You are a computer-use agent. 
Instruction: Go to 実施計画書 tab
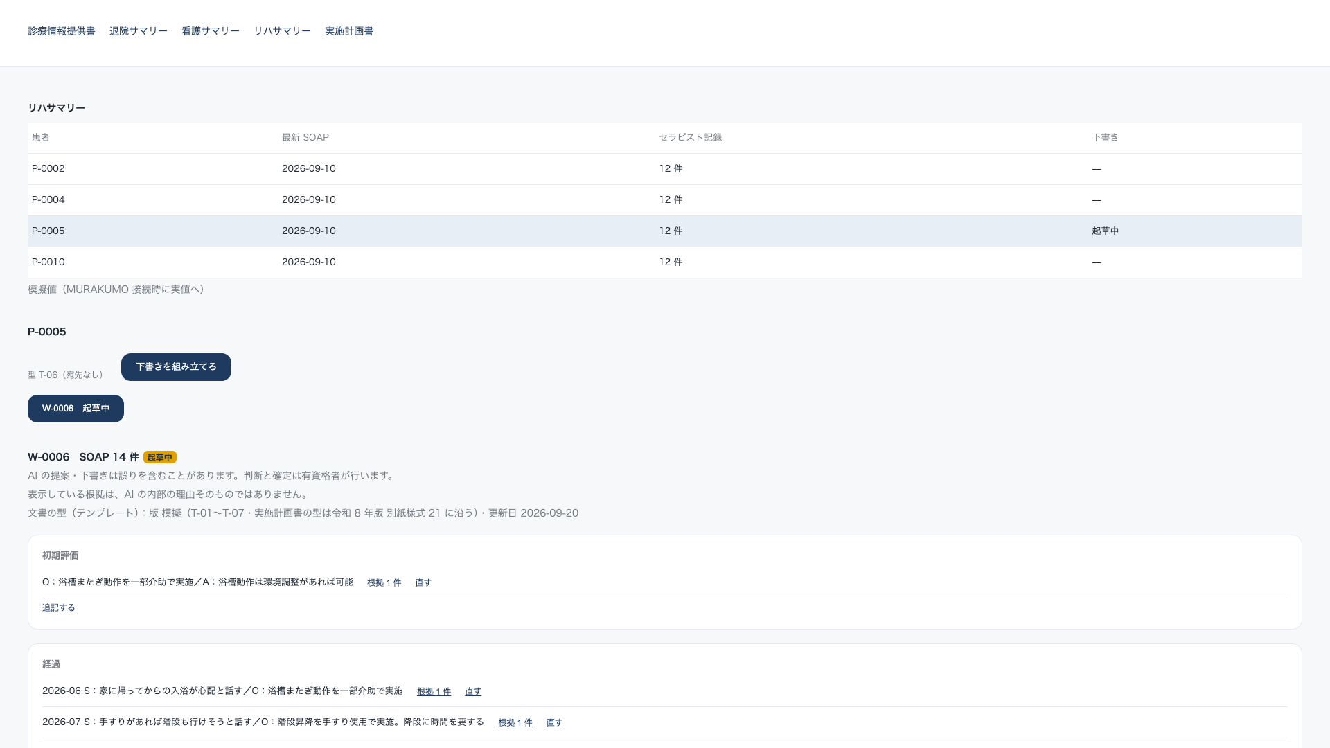pos(349,31)
